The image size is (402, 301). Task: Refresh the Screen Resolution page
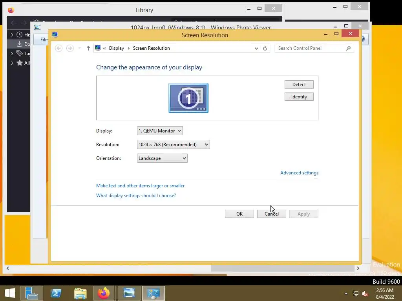(x=265, y=48)
